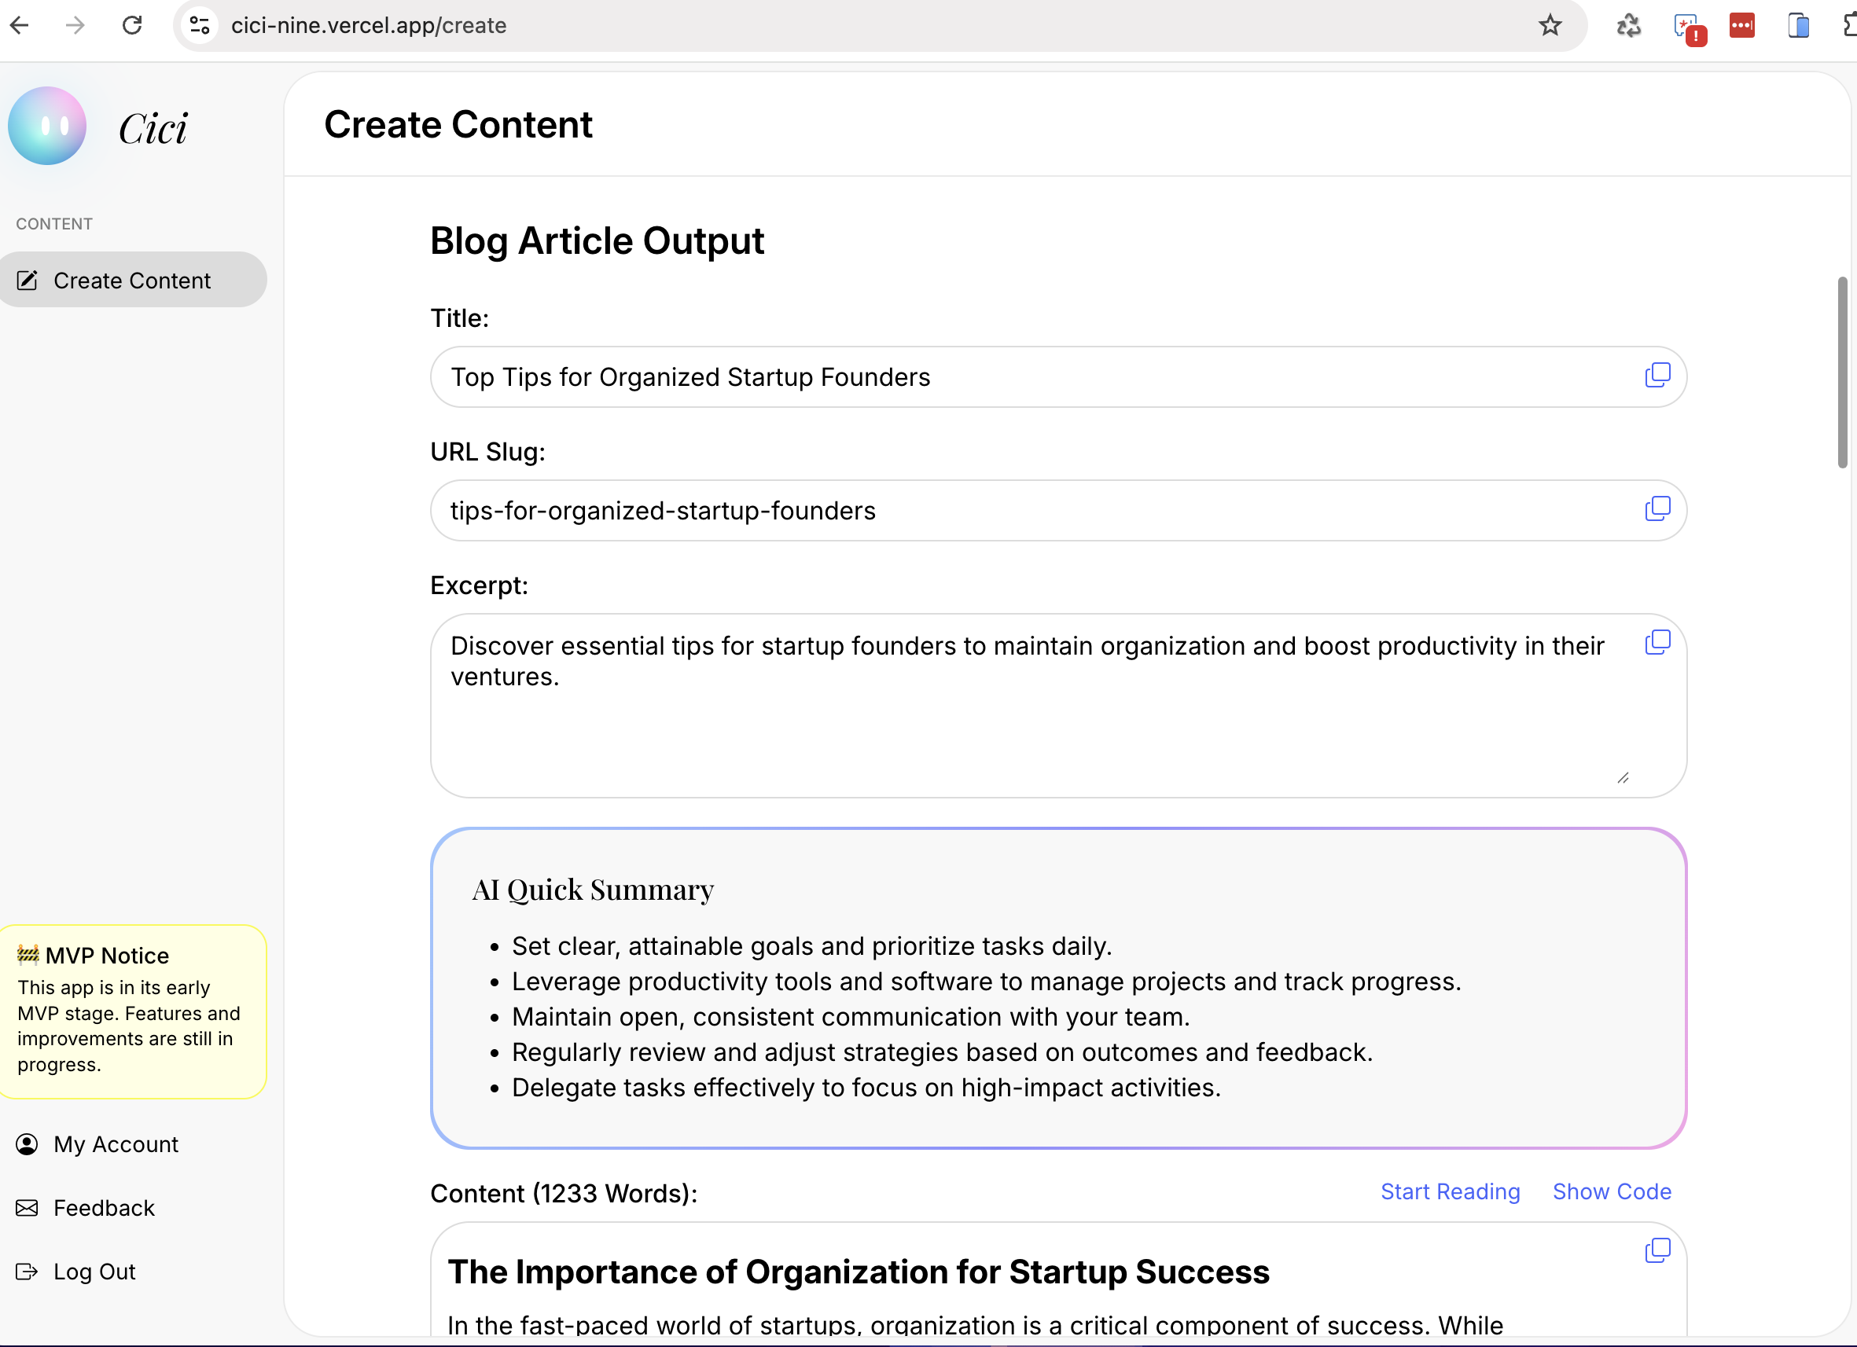Click Start Reading link
Viewport: 1857px width, 1347px height.
1450,1191
